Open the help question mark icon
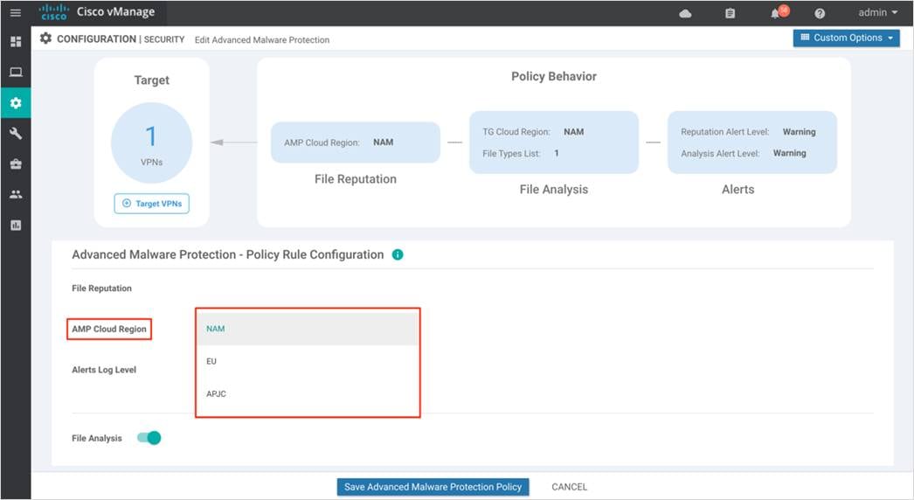The width and height of the screenshot is (914, 500). click(x=820, y=13)
